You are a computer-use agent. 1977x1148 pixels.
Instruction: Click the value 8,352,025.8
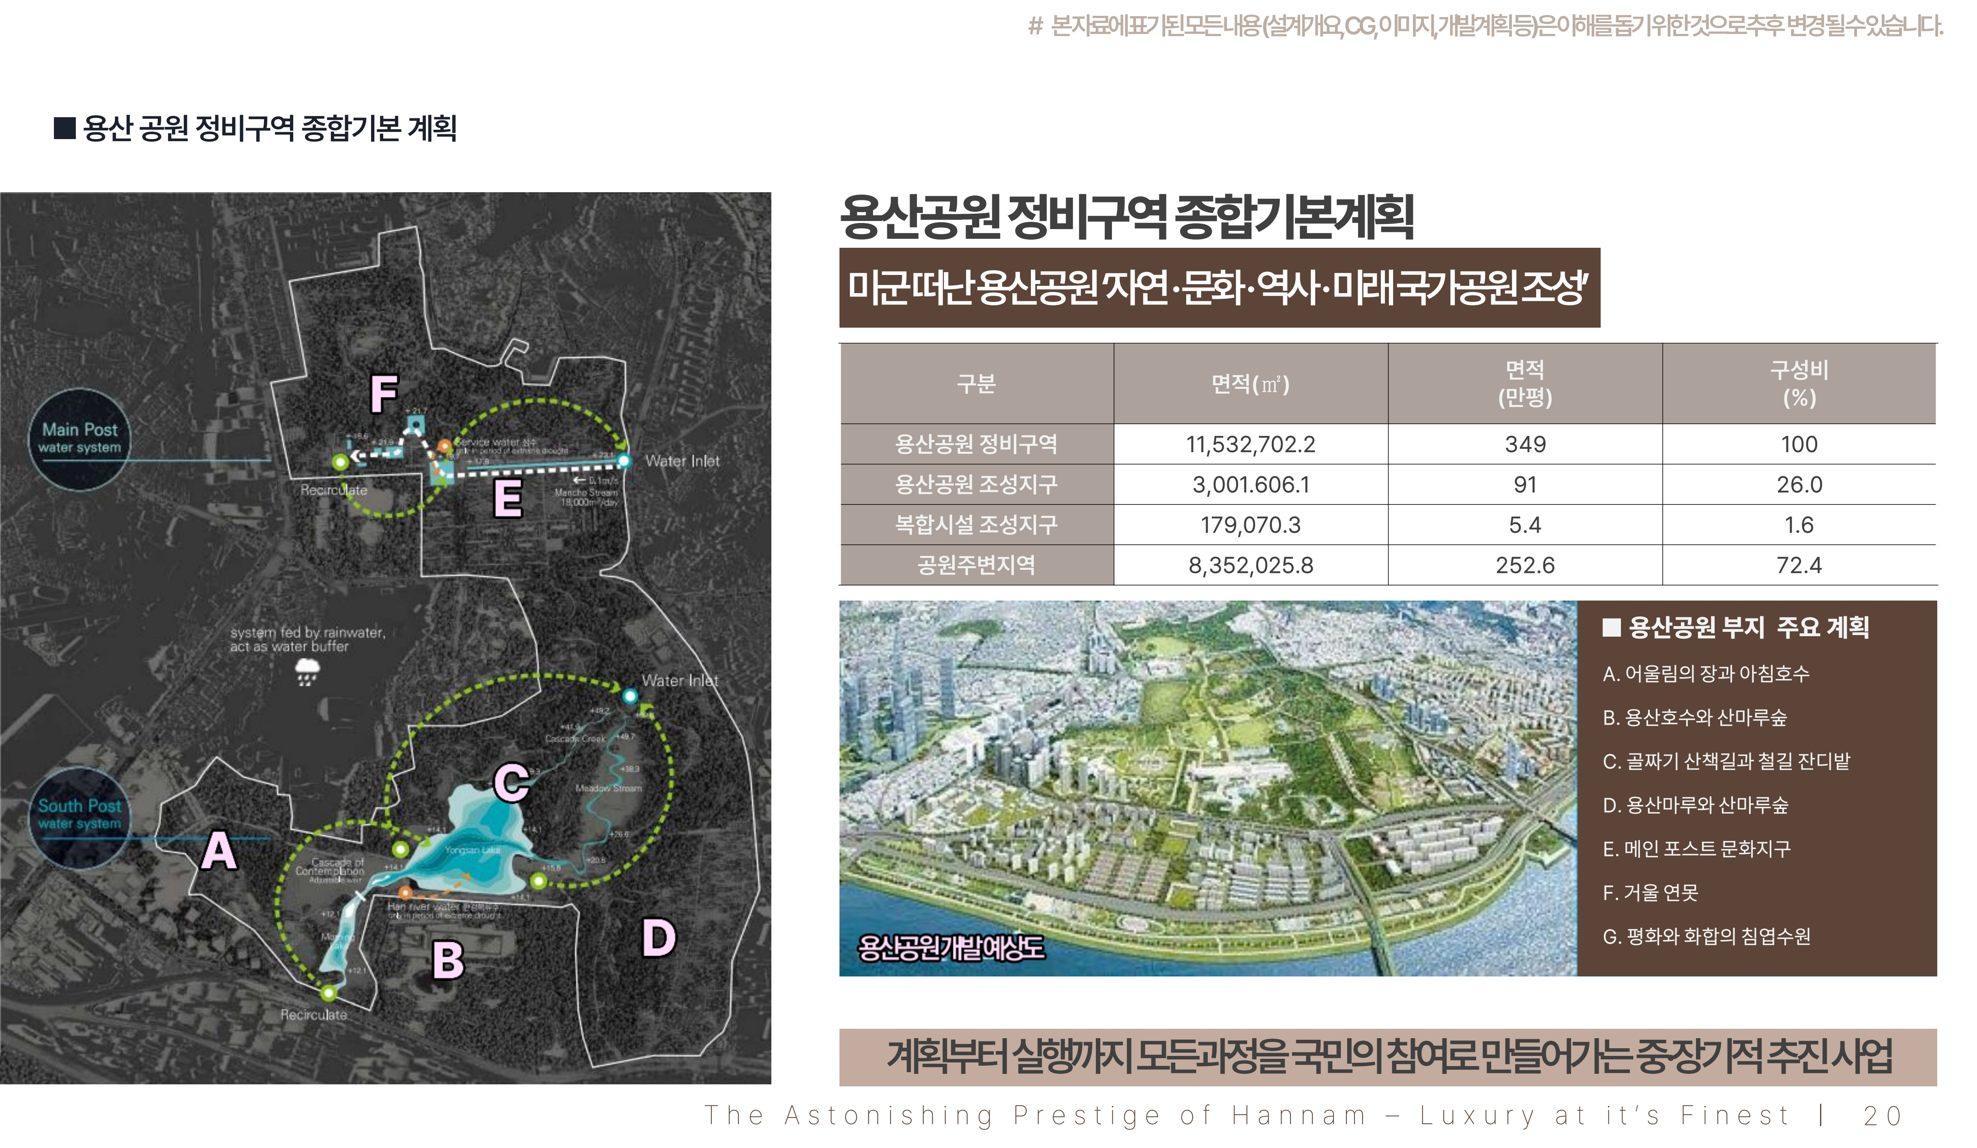pos(1251,565)
